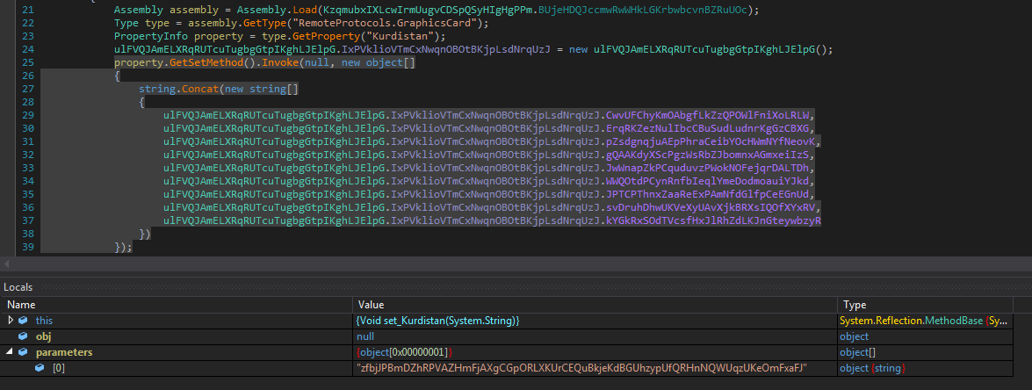Click field CwvUFChyKmOAbgfLkZzQPOWlFniXoLRLW

pyautogui.click(x=708, y=115)
